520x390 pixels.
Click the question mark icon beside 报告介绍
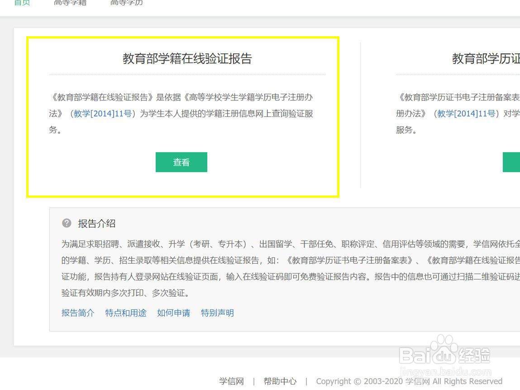(x=67, y=223)
